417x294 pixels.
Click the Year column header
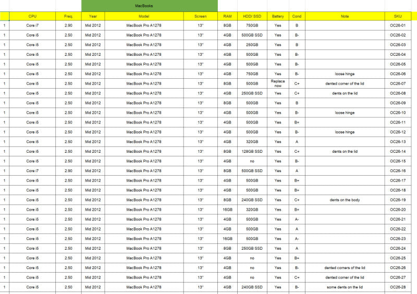point(93,16)
